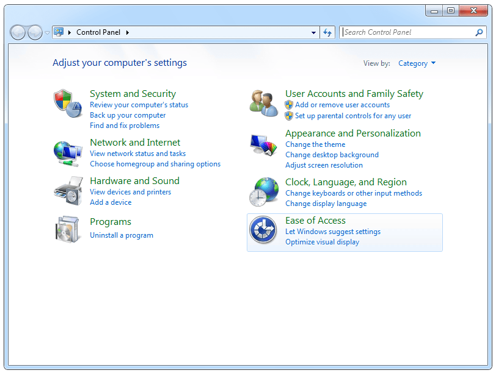Open the Programs disc box icon

point(67,229)
